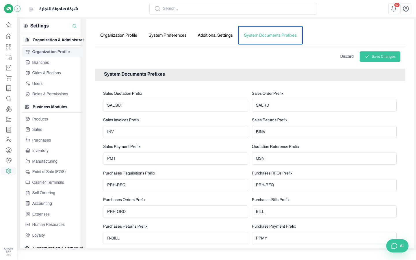The height and width of the screenshot is (260, 416).
Task: Click the Save Changes button
Action: tap(380, 57)
